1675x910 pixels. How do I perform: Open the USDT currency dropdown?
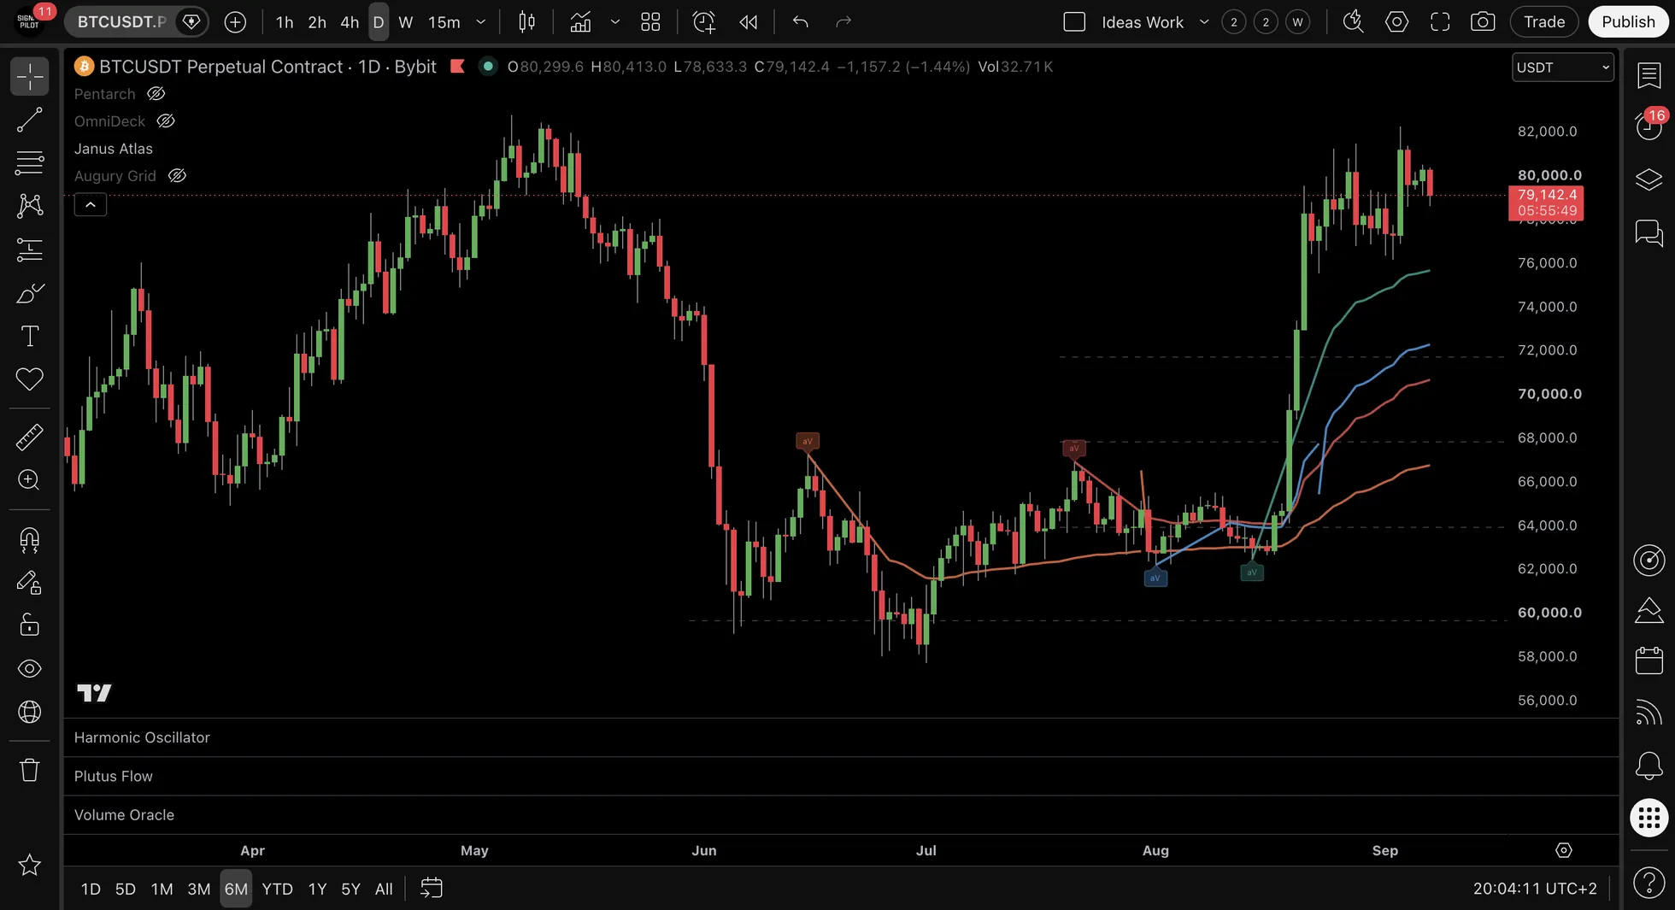coord(1563,68)
